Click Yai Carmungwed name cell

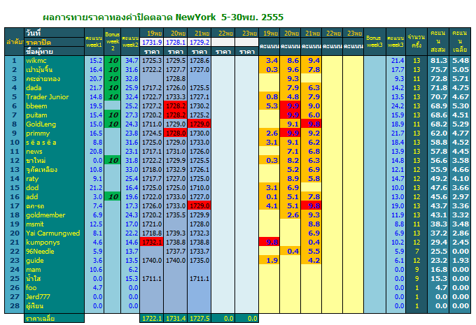(x=54, y=233)
